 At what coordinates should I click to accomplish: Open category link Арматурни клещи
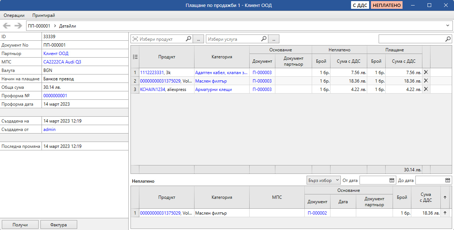pos(214,90)
